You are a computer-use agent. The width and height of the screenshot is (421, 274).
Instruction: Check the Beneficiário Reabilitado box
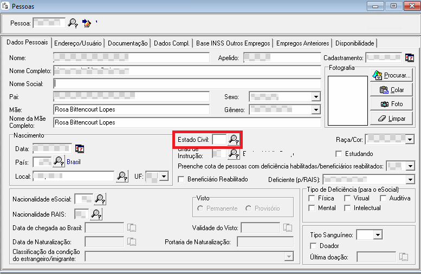click(x=182, y=179)
